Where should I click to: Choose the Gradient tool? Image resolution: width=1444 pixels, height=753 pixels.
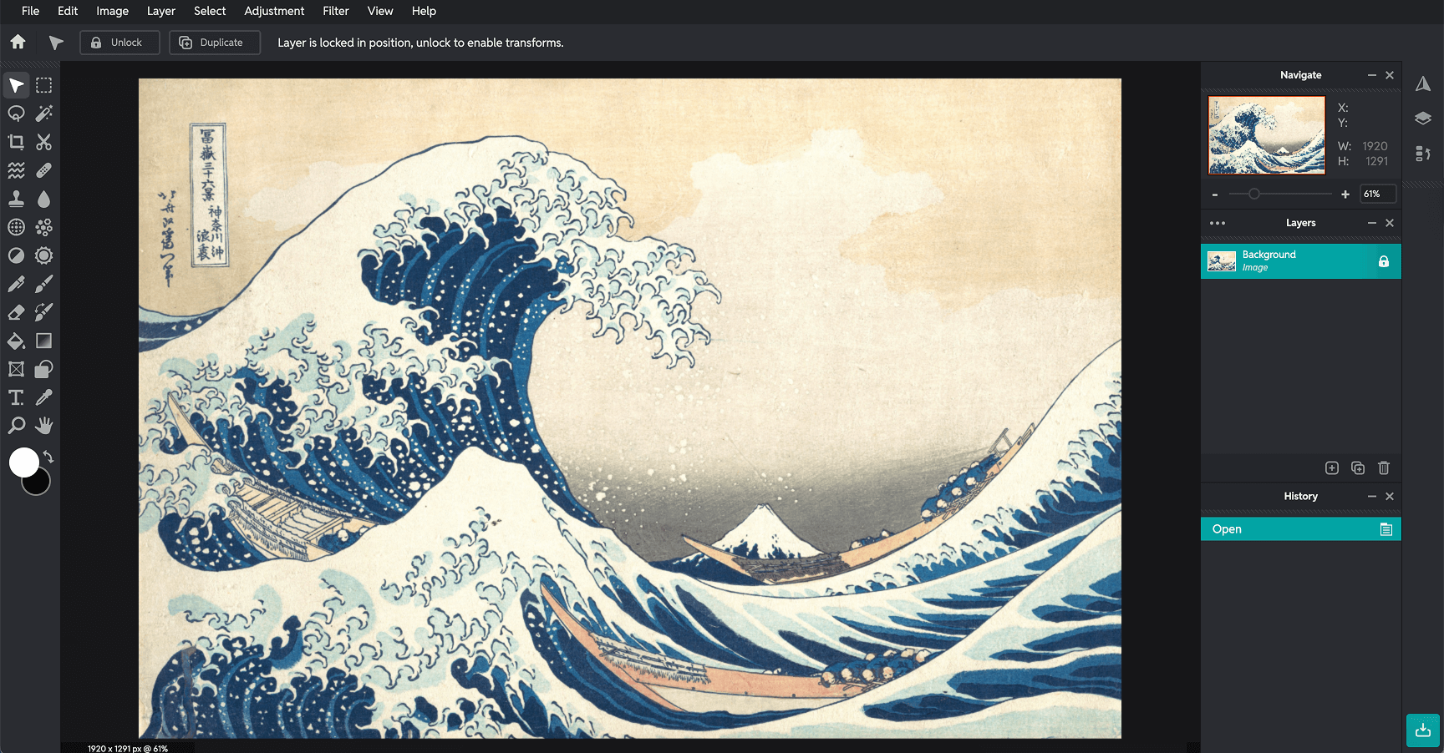coord(44,341)
